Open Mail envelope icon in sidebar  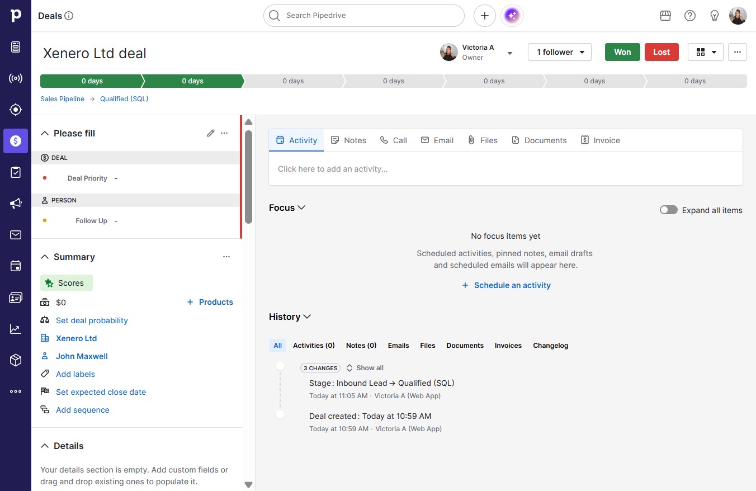(16, 235)
